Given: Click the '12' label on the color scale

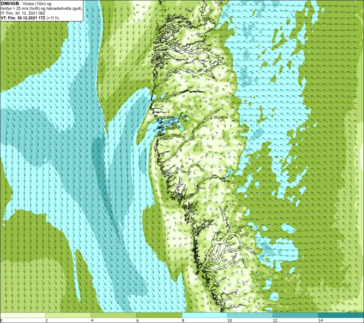Looking at the screenshot, I should pyautogui.click(x=275, y=320).
